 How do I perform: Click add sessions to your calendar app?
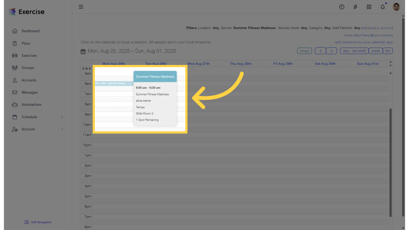(x=363, y=42)
